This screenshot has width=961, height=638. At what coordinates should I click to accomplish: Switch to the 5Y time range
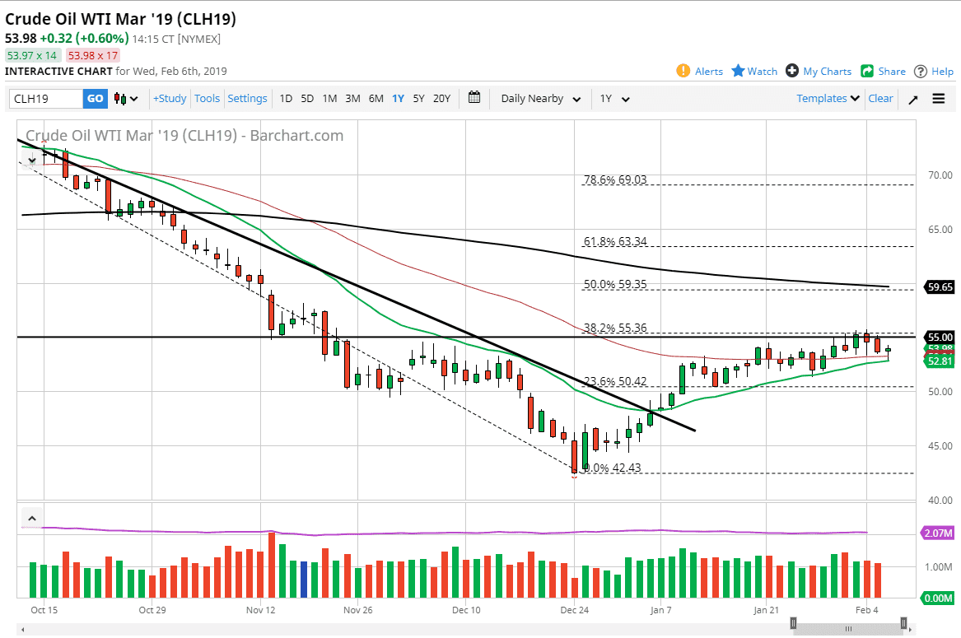(418, 98)
